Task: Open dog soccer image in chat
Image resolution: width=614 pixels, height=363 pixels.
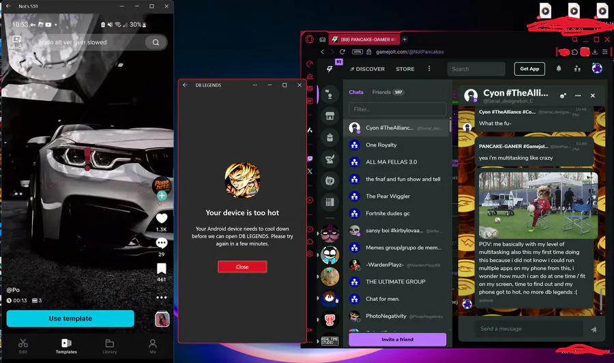Action: click(x=538, y=205)
